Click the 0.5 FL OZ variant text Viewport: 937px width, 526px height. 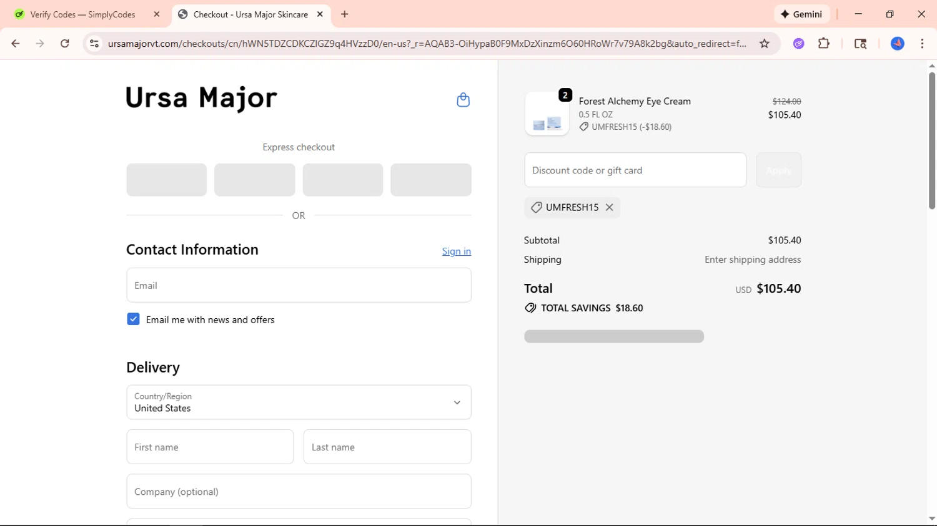[x=595, y=114]
